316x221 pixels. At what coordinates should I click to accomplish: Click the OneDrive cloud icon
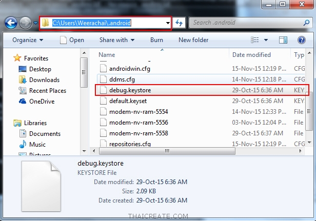(23, 101)
